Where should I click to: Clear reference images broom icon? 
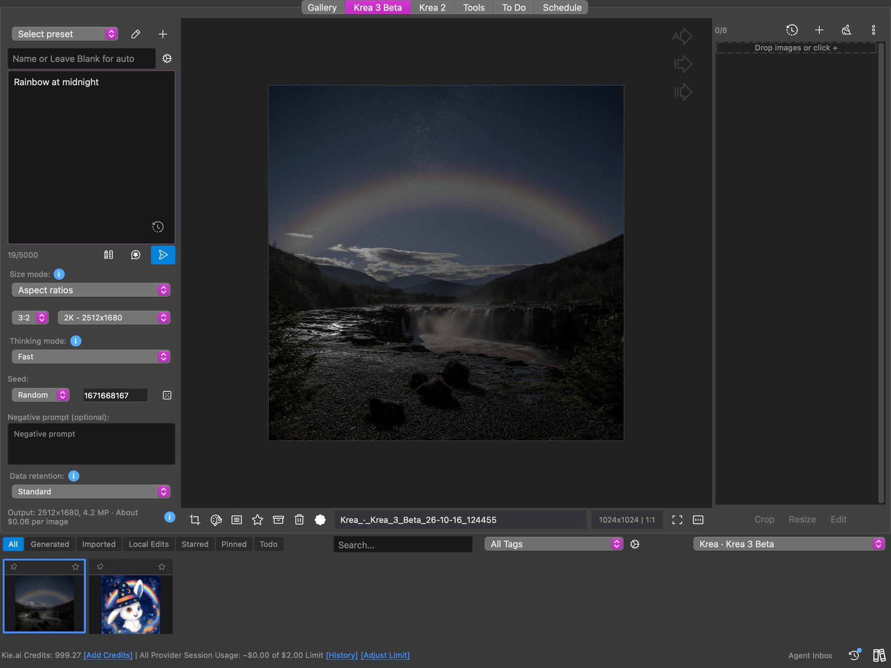click(x=846, y=30)
